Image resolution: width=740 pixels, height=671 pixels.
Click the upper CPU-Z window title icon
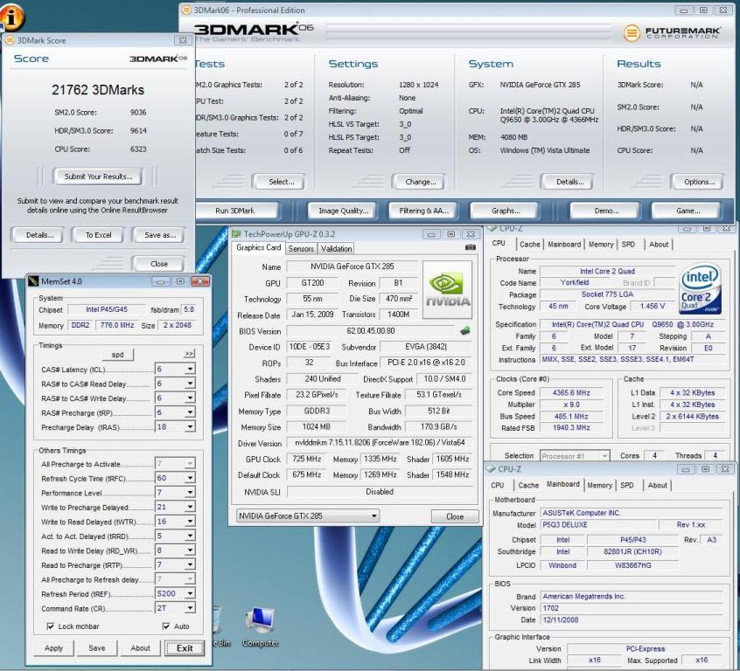[x=492, y=228]
